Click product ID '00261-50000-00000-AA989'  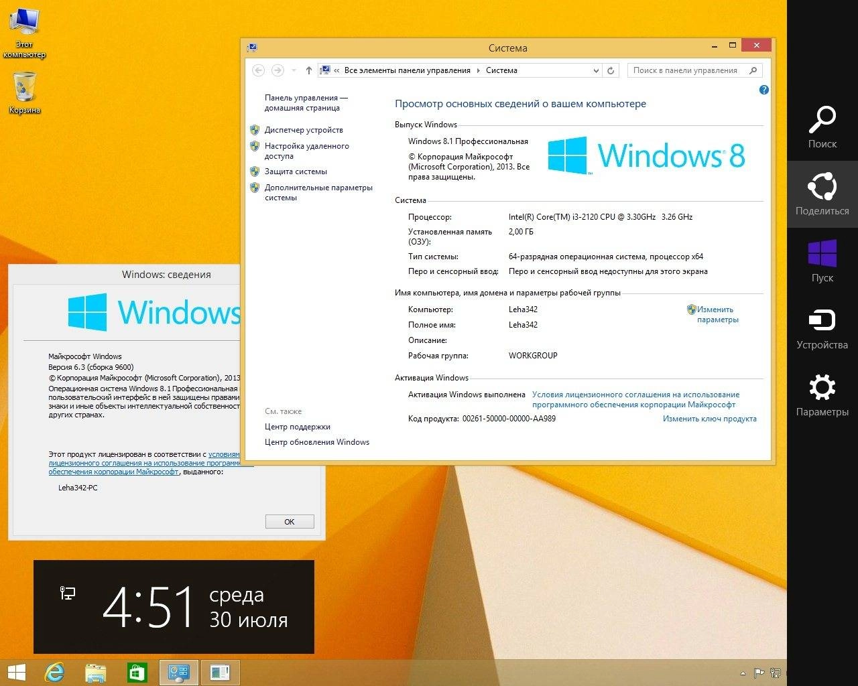tap(509, 419)
